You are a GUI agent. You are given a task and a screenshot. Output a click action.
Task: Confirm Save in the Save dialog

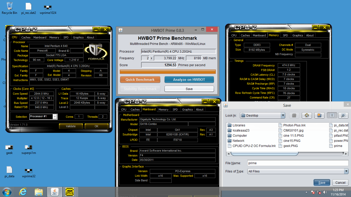pos(322,183)
